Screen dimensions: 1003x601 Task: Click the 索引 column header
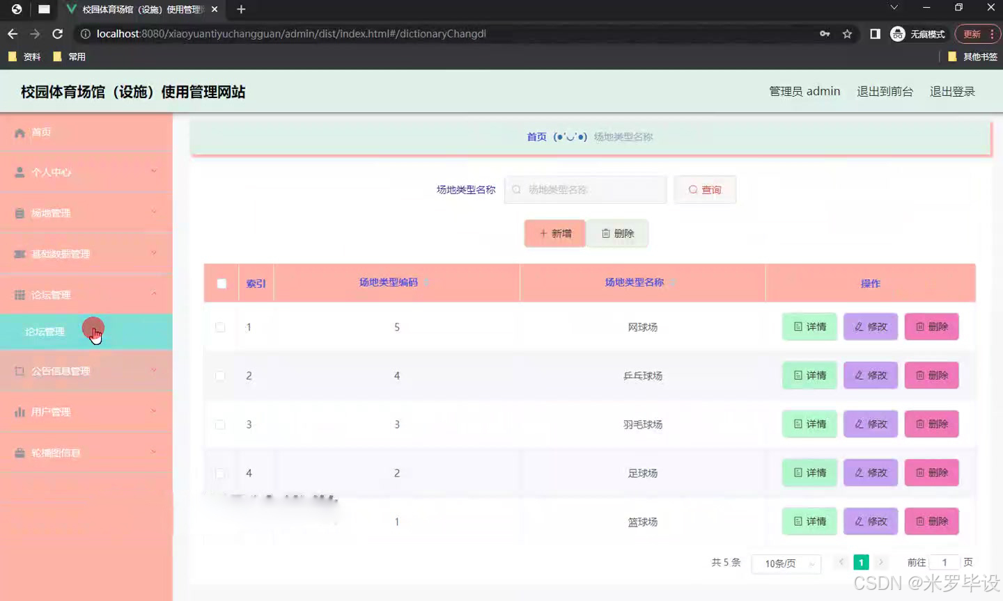(256, 284)
